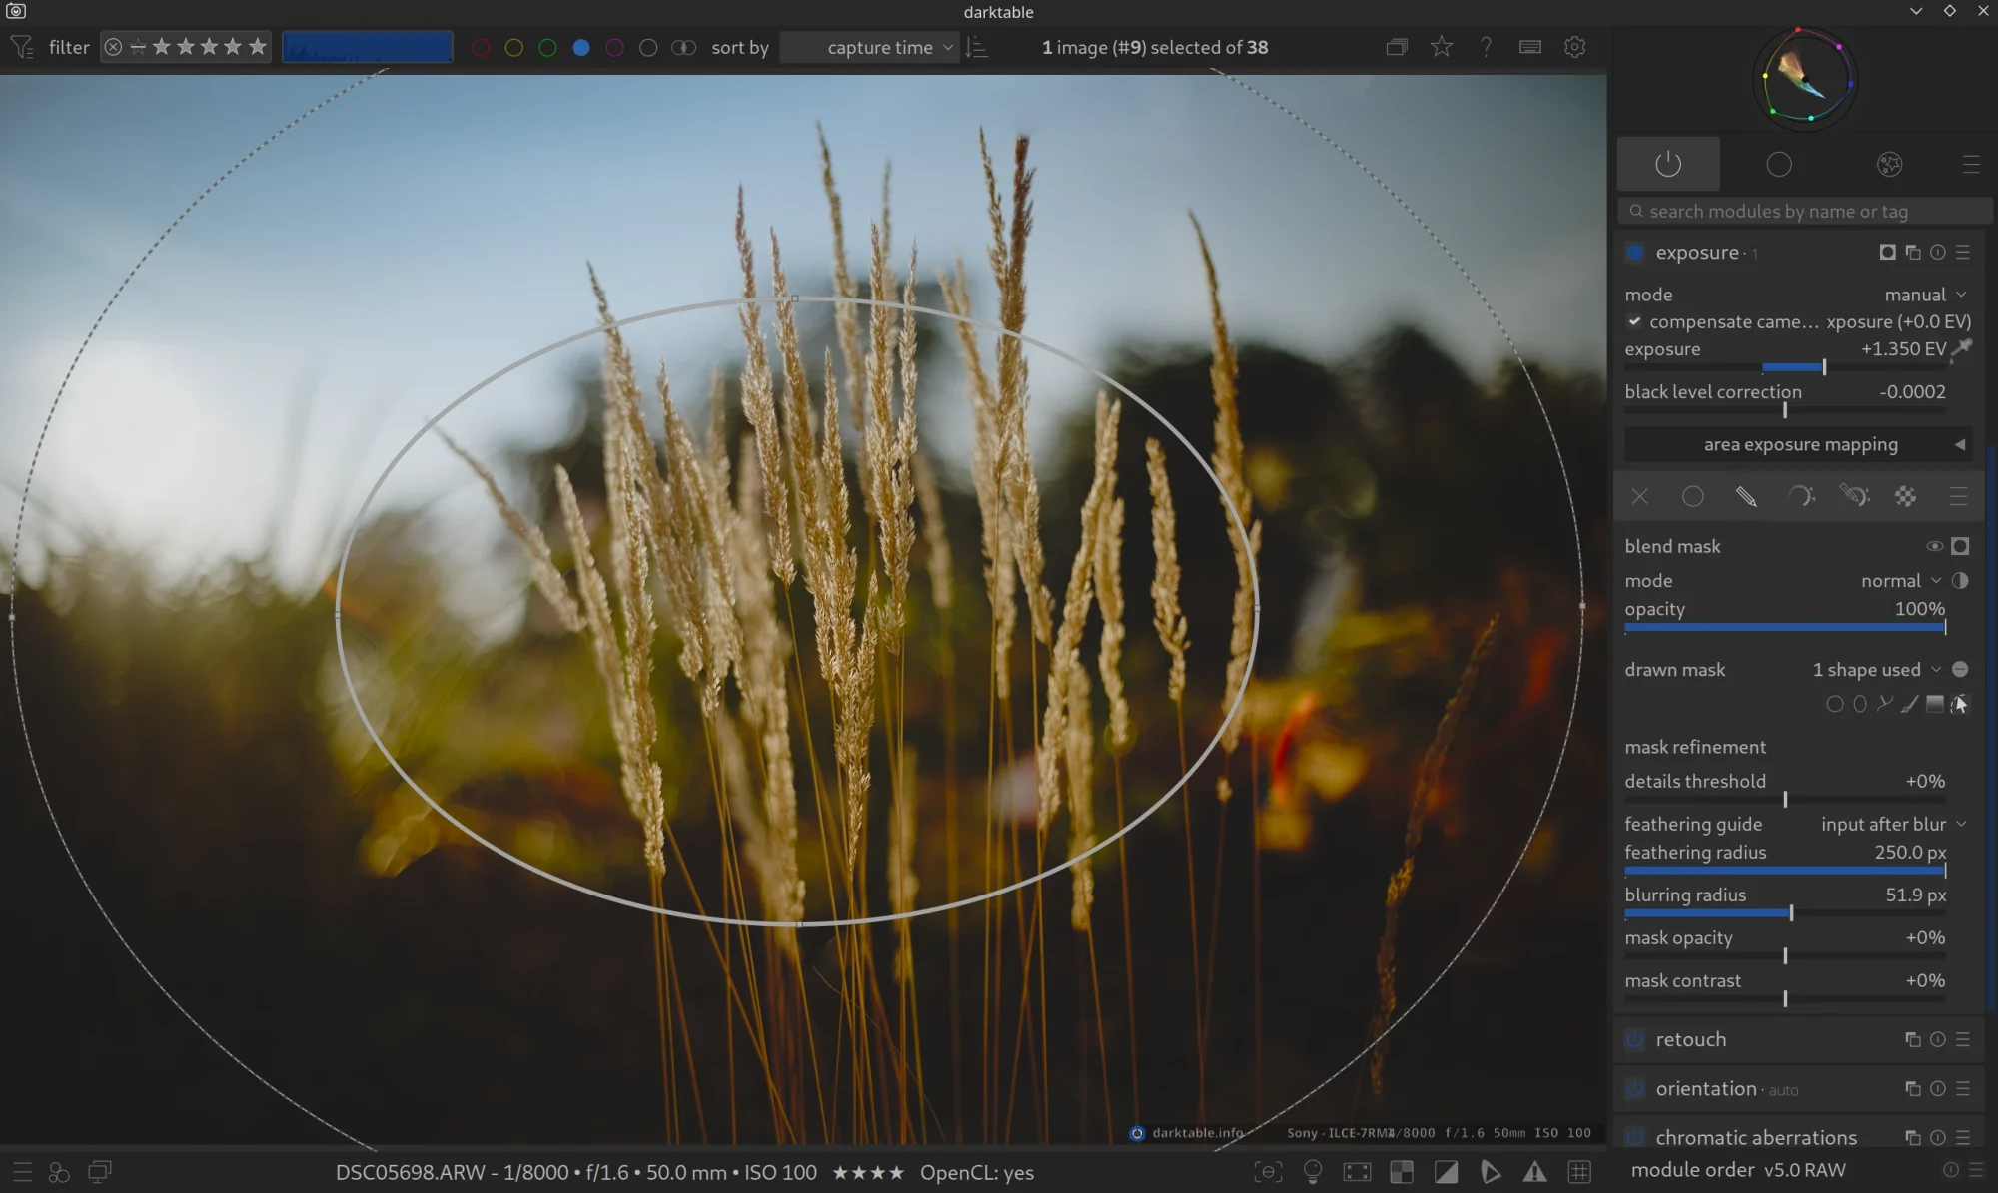The height and width of the screenshot is (1193, 1998).
Task: Switch to the active modules power tab
Action: pyautogui.click(x=1668, y=164)
